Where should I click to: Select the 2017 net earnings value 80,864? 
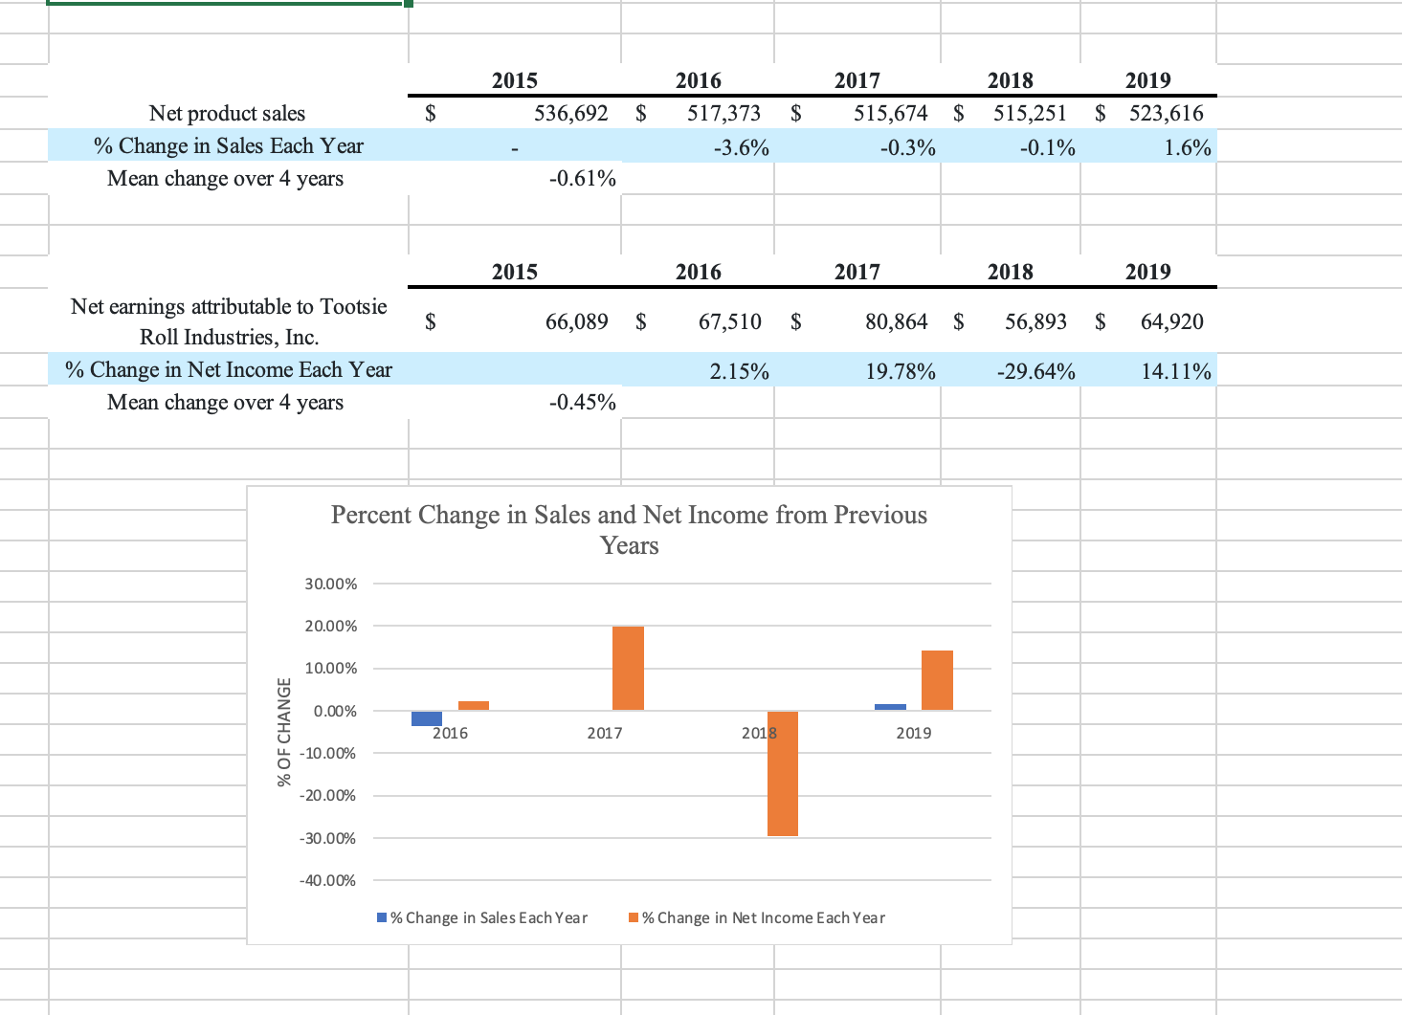click(x=896, y=321)
